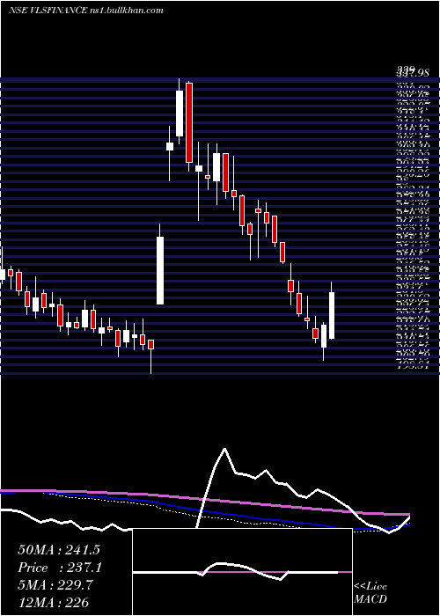Click the 12MA : 226 label

[x=53, y=603]
